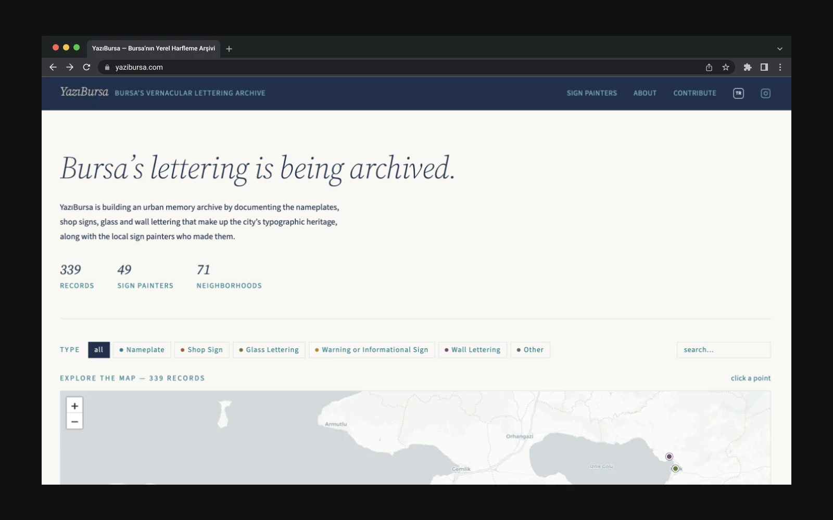Viewport: 833px width, 520px height.
Task: Switch site language with TR icon
Action: [x=738, y=93]
